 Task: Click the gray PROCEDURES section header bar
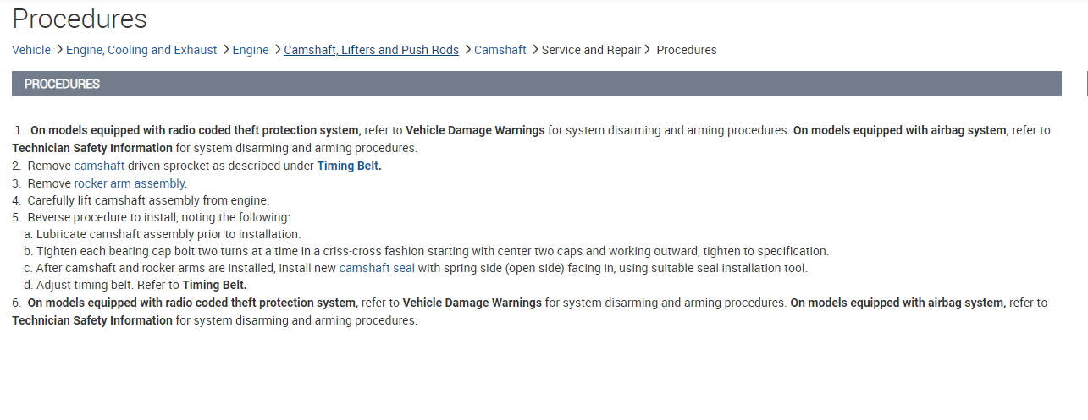click(536, 84)
